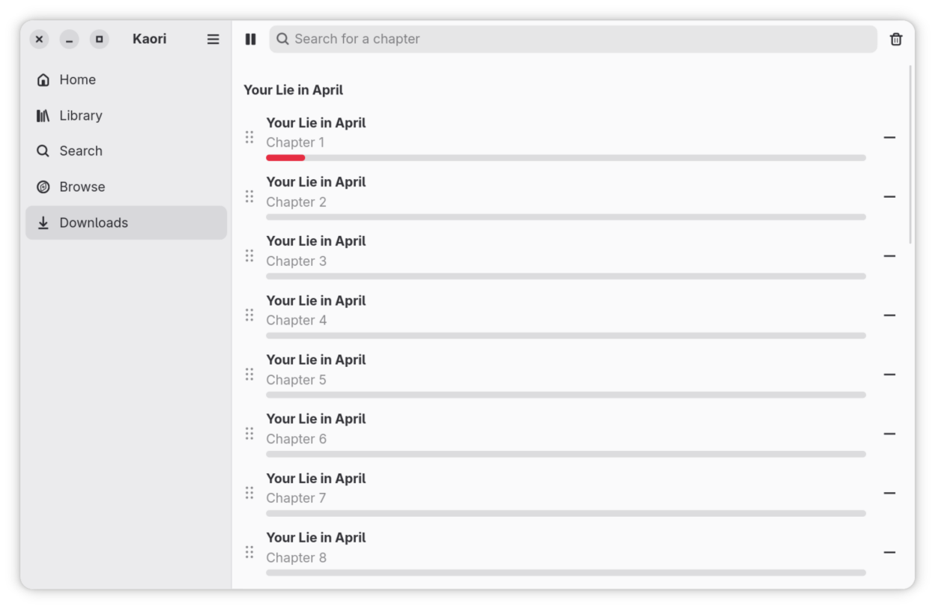Screen dimensions: 935x609
Task: Click the drag handle of Chapter 2
Action: pyautogui.click(x=249, y=196)
